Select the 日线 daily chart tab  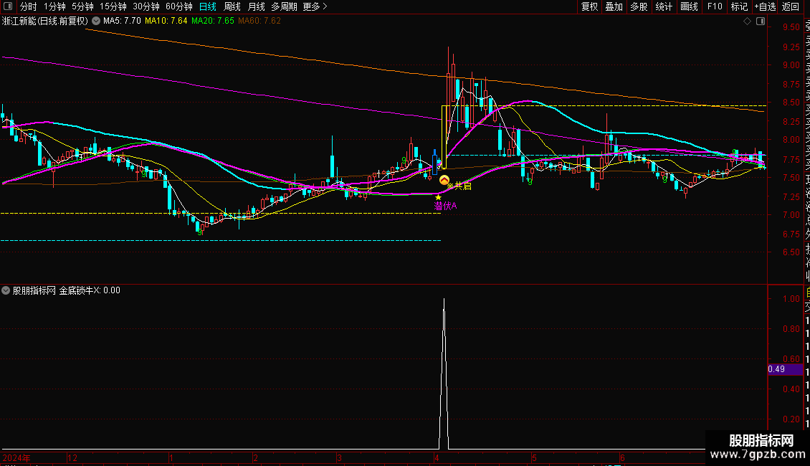(208, 6)
